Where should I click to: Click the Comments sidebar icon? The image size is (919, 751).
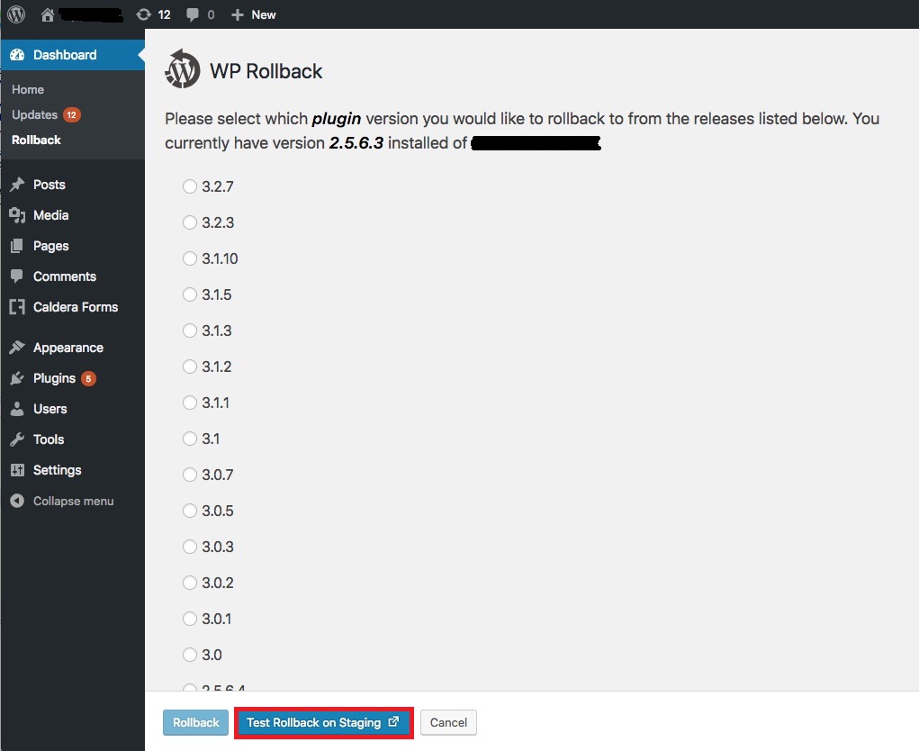(17, 276)
